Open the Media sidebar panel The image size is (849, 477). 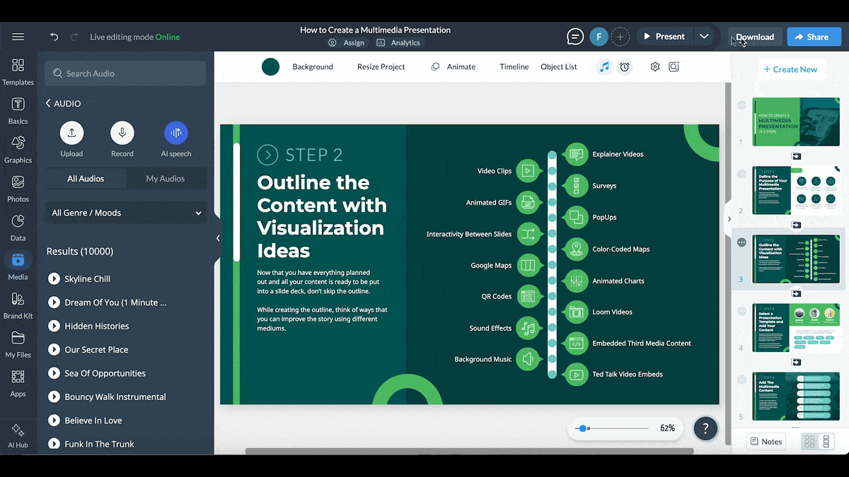click(18, 266)
